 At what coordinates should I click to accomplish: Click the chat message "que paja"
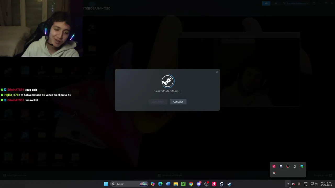(31, 90)
